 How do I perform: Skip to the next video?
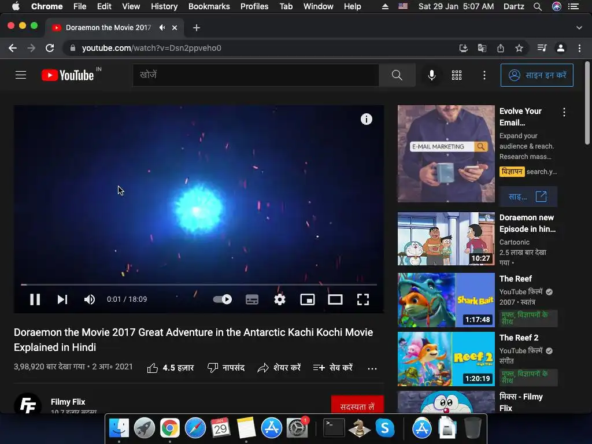(x=62, y=299)
